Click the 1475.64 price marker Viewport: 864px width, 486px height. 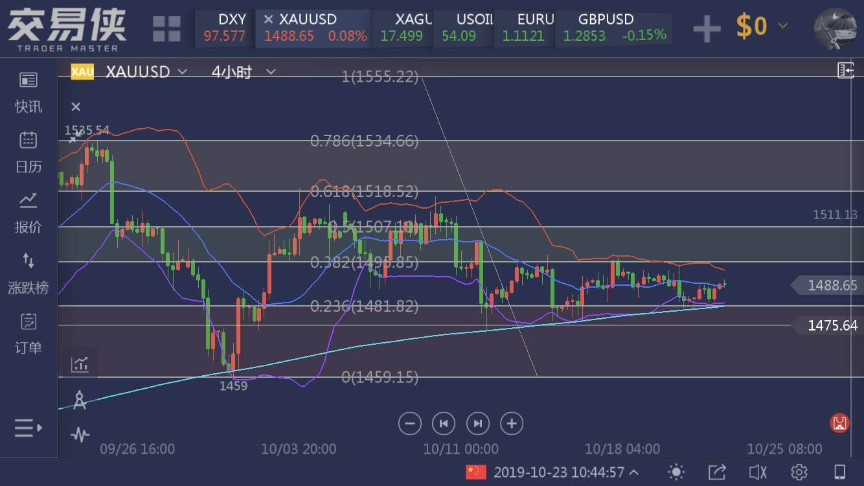point(828,325)
